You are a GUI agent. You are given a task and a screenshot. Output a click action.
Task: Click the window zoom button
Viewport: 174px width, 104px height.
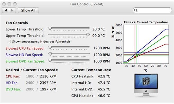point(15,4)
